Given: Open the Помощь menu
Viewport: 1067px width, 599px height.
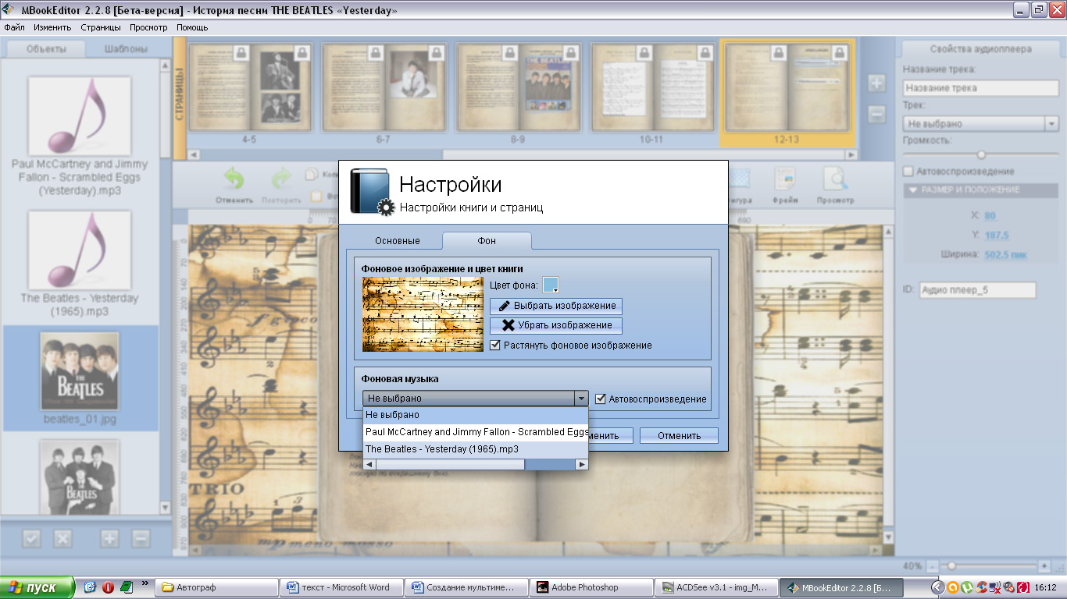Looking at the screenshot, I should pos(192,27).
